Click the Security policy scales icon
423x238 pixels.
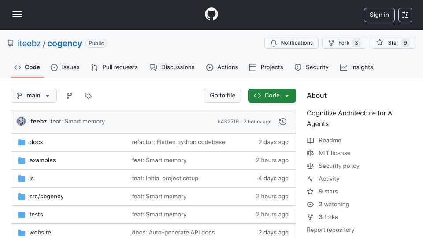[x=310, y=166]
